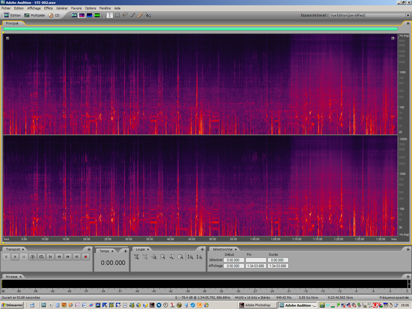Activate the Time Selection tool

tap(109, 15)
